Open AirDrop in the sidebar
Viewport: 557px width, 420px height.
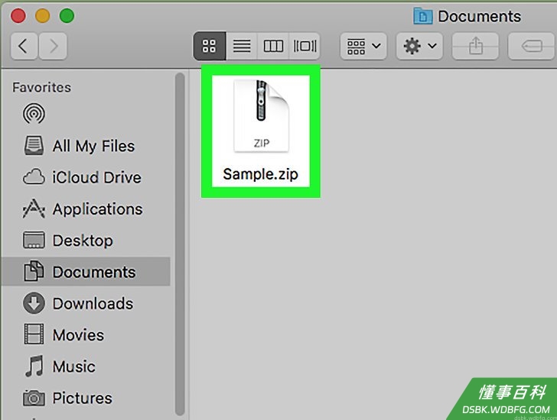pyautogui.click(x=34, y=114)
